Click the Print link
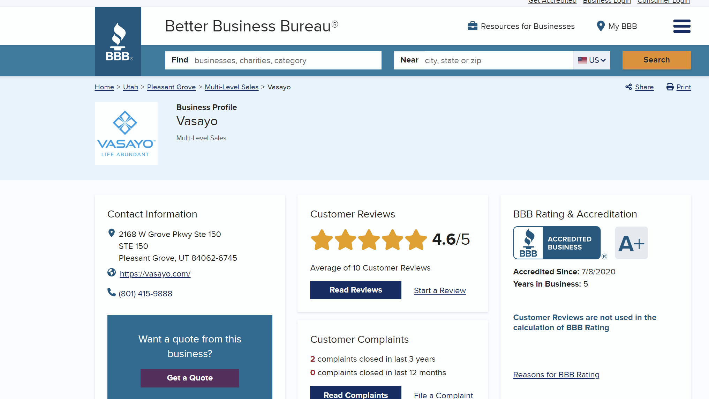Image resolution: width=709 pixels, height=399 pixels. point(684,87)
